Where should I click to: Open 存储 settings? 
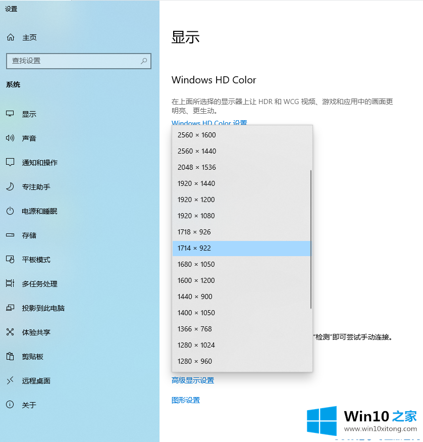tap(29, 235)
